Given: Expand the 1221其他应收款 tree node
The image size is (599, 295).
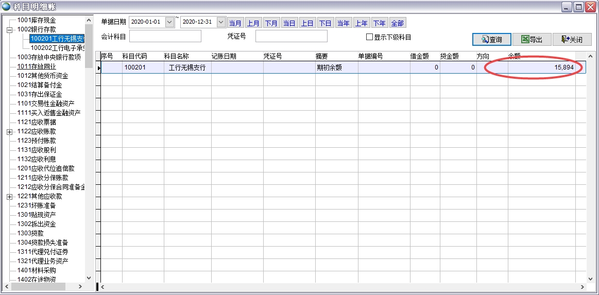Looking at the screenshot, I should click(x=9, y=197).
